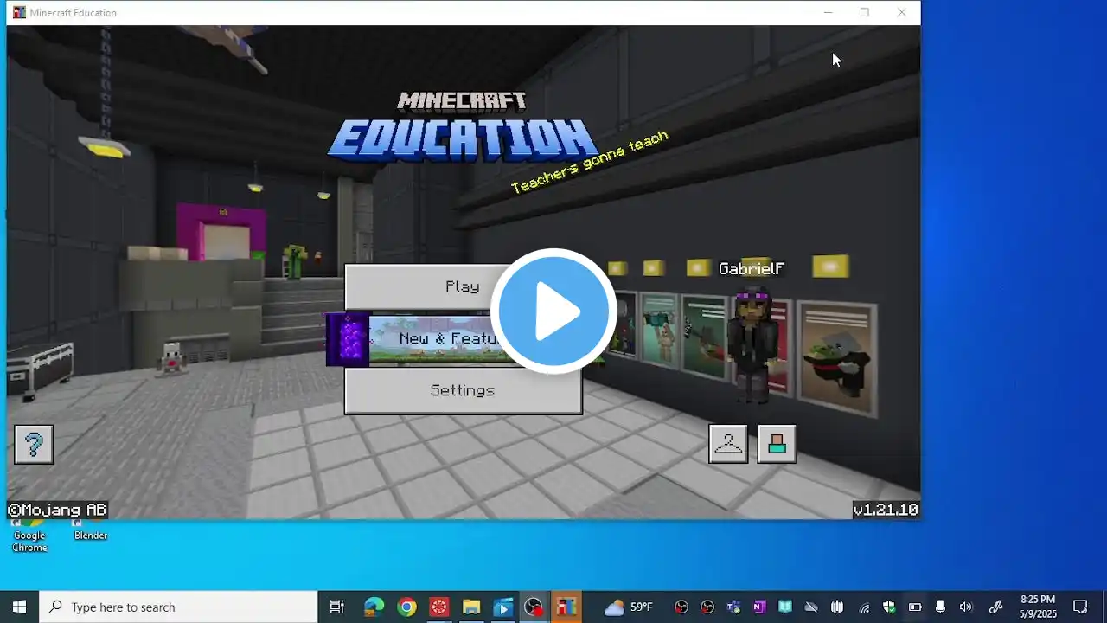Open File Explorer from the taskbar
This screenshot has height=623, width=1107.
pyautogui.click(x=471, y=607)
